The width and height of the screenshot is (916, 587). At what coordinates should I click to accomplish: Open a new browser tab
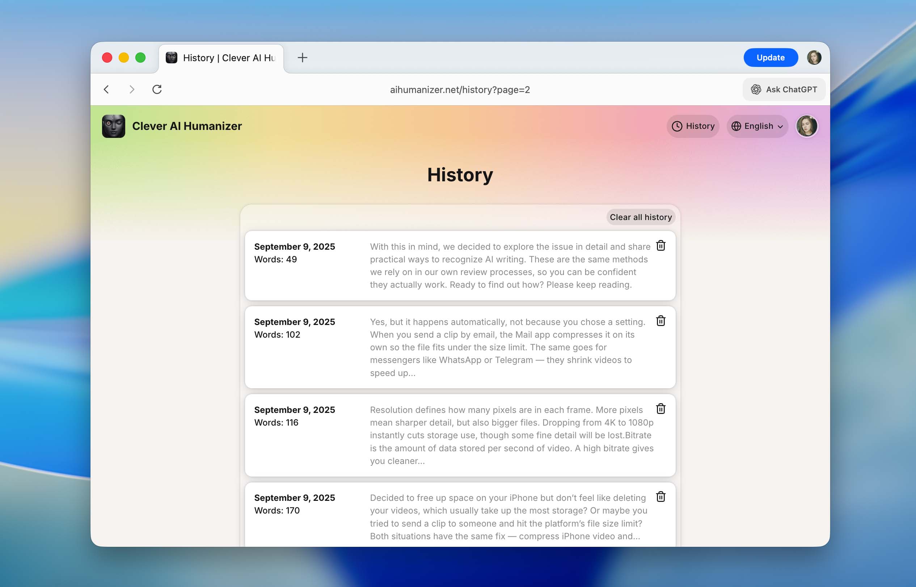point(302,58)
